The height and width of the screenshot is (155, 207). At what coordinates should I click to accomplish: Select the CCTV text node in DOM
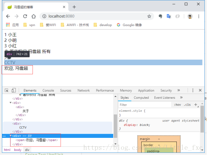click(x=23, y=127)
